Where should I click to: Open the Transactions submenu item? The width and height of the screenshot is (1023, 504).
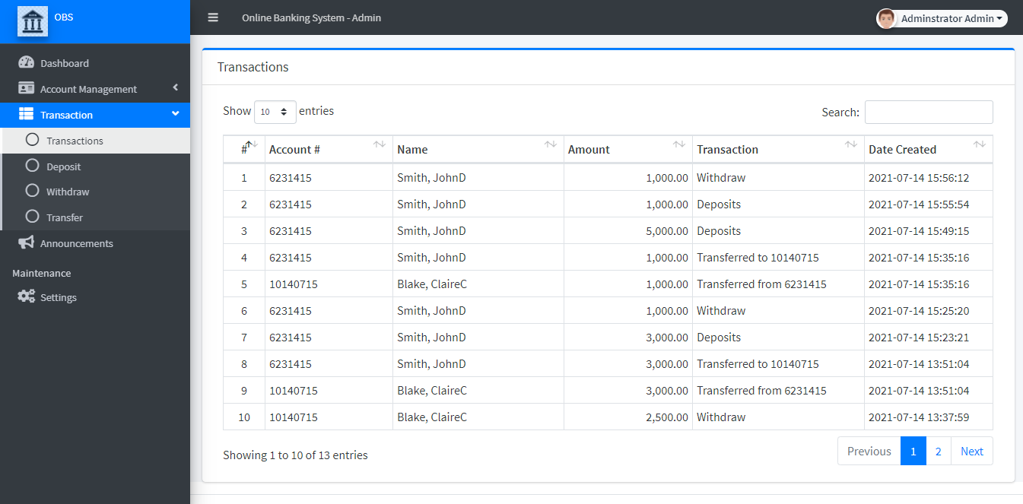point(75,141)
